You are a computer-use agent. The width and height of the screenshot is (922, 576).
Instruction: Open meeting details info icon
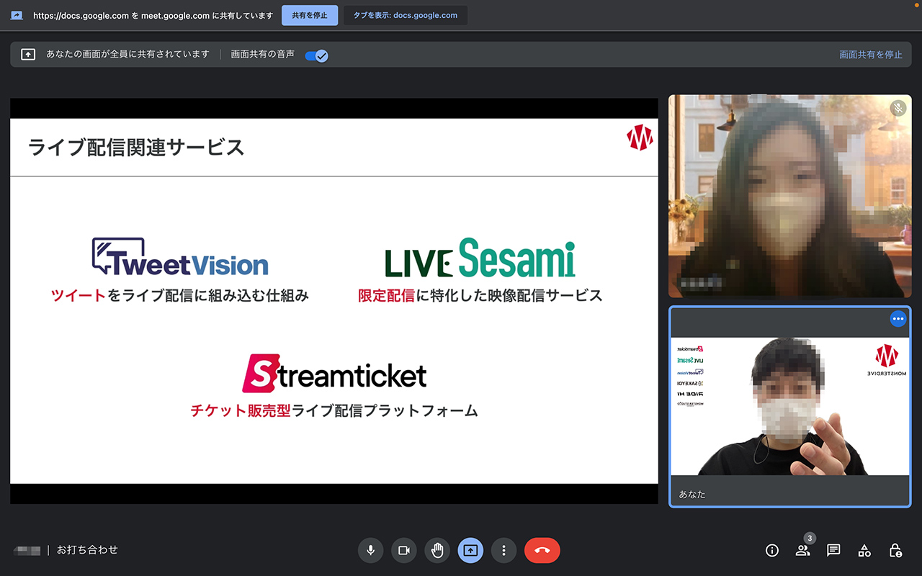coord(772,550)
